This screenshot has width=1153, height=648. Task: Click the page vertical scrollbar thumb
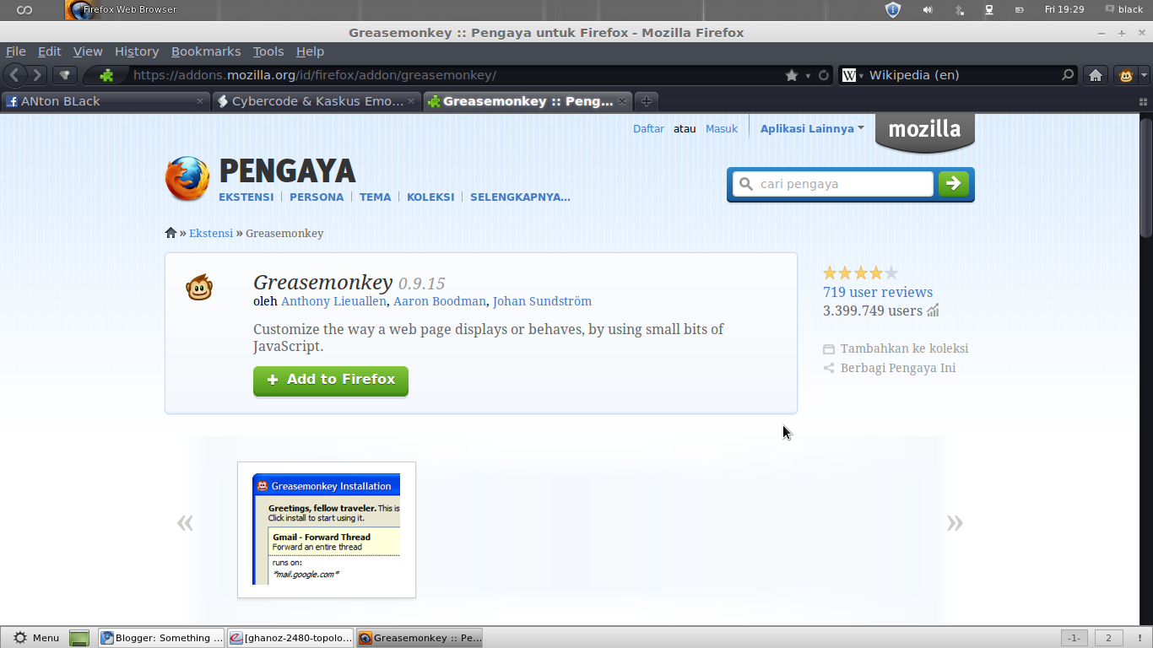[1146, 179]
